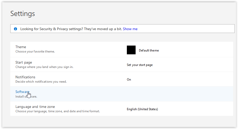
Task: Click English (United States) value
Action: [x=142, y=109]
